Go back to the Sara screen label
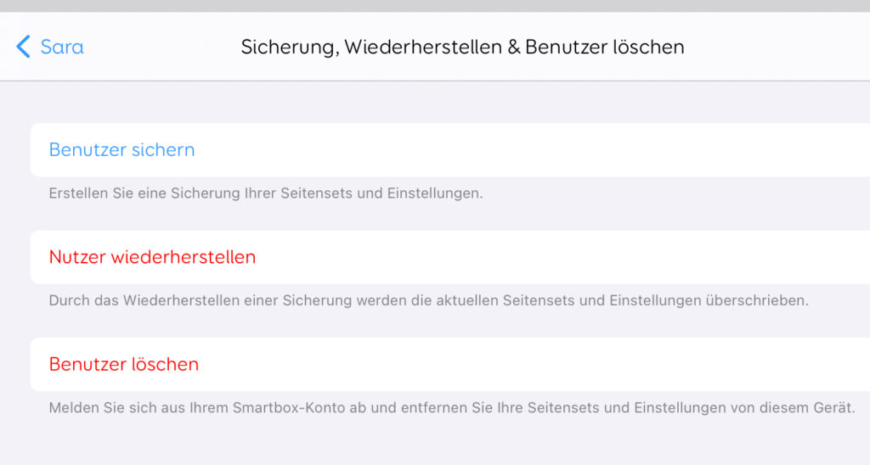 (x=62, y=47)
